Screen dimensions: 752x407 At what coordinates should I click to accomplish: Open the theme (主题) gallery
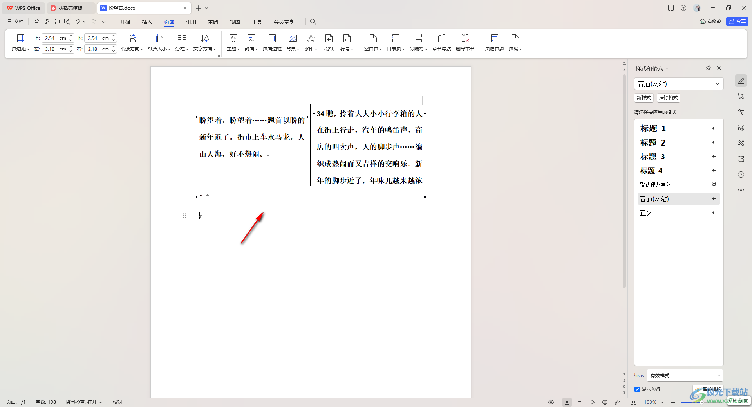(233, 43)
